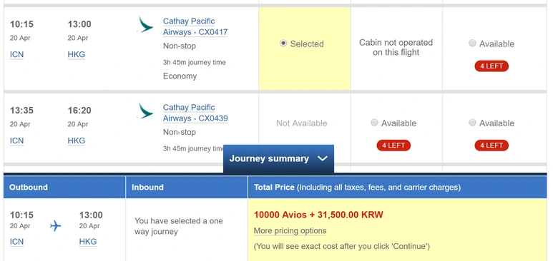Image resolution: width=553 pixels, height=261 pixels.
Task: Open Cathay Pacific Airways - CX0439 flight details
Action: click(195, 113)
